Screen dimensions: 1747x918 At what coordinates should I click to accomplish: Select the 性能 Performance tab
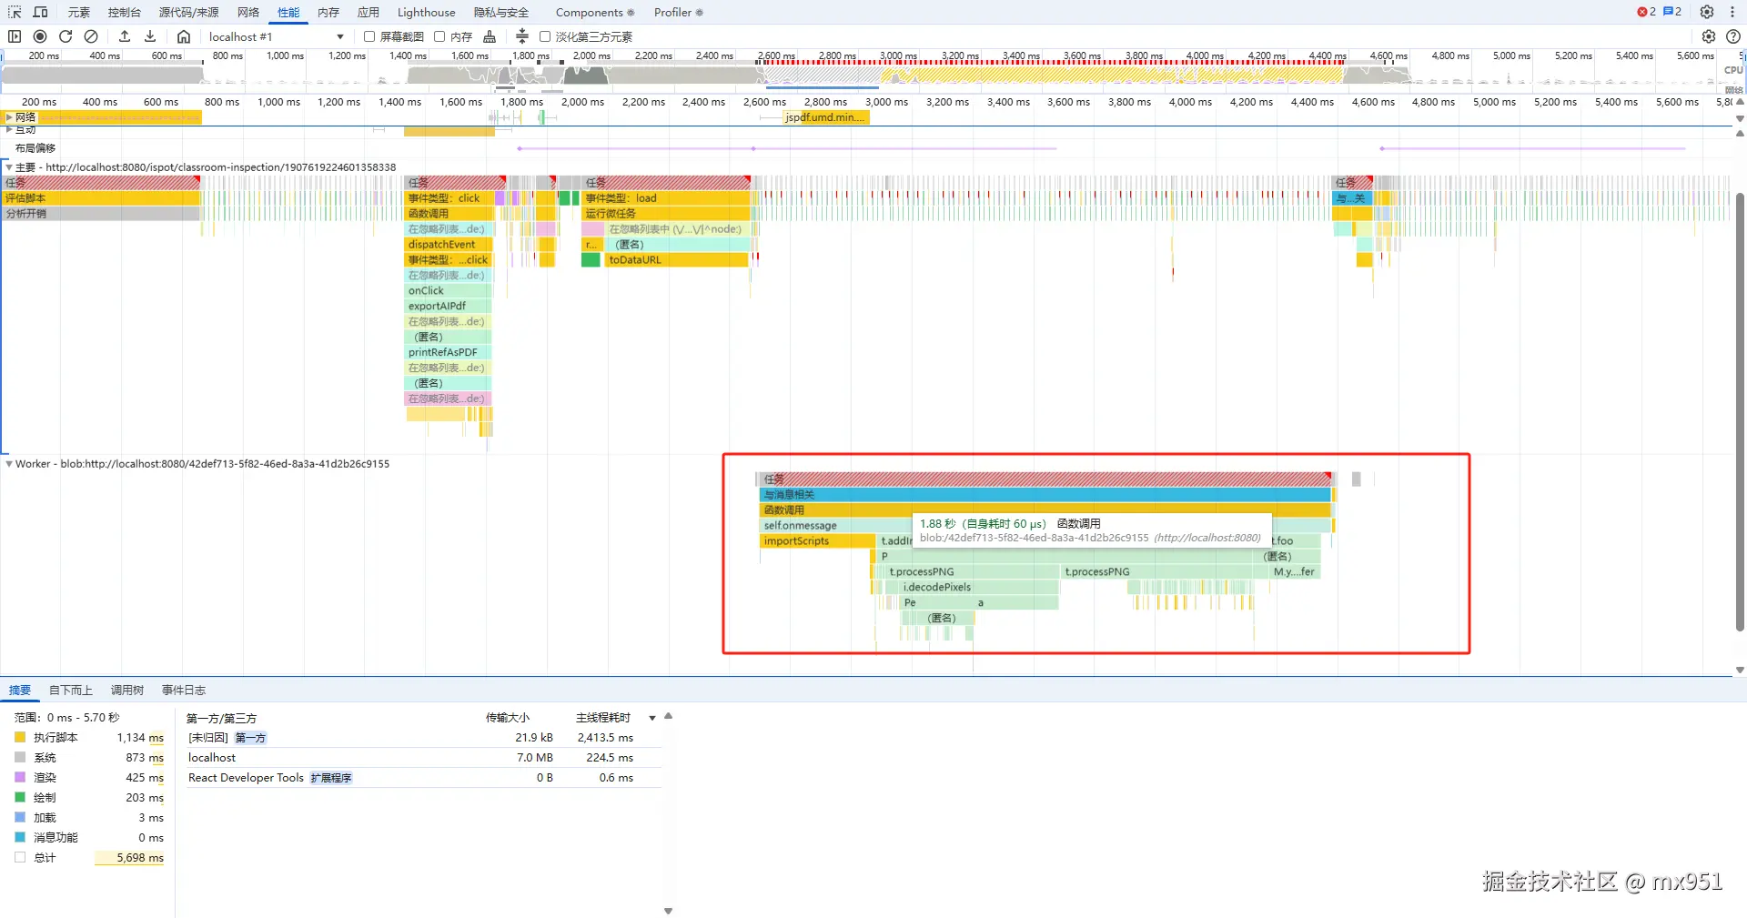288,12
